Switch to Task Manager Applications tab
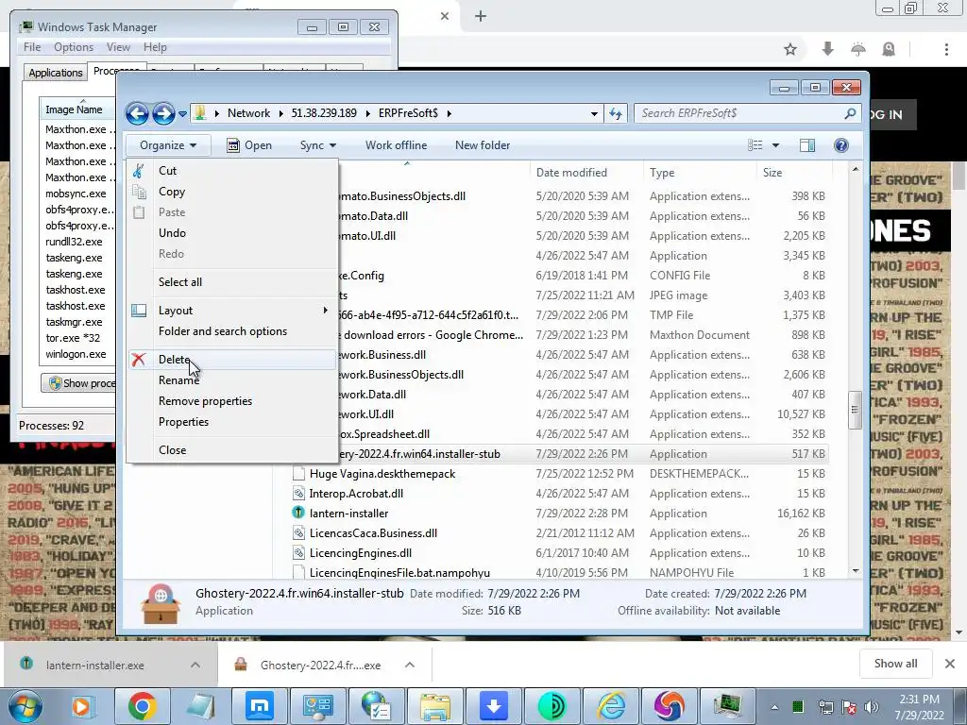This screenshot has width=967, height=725. pyautogui.click(x=56, y=73)
